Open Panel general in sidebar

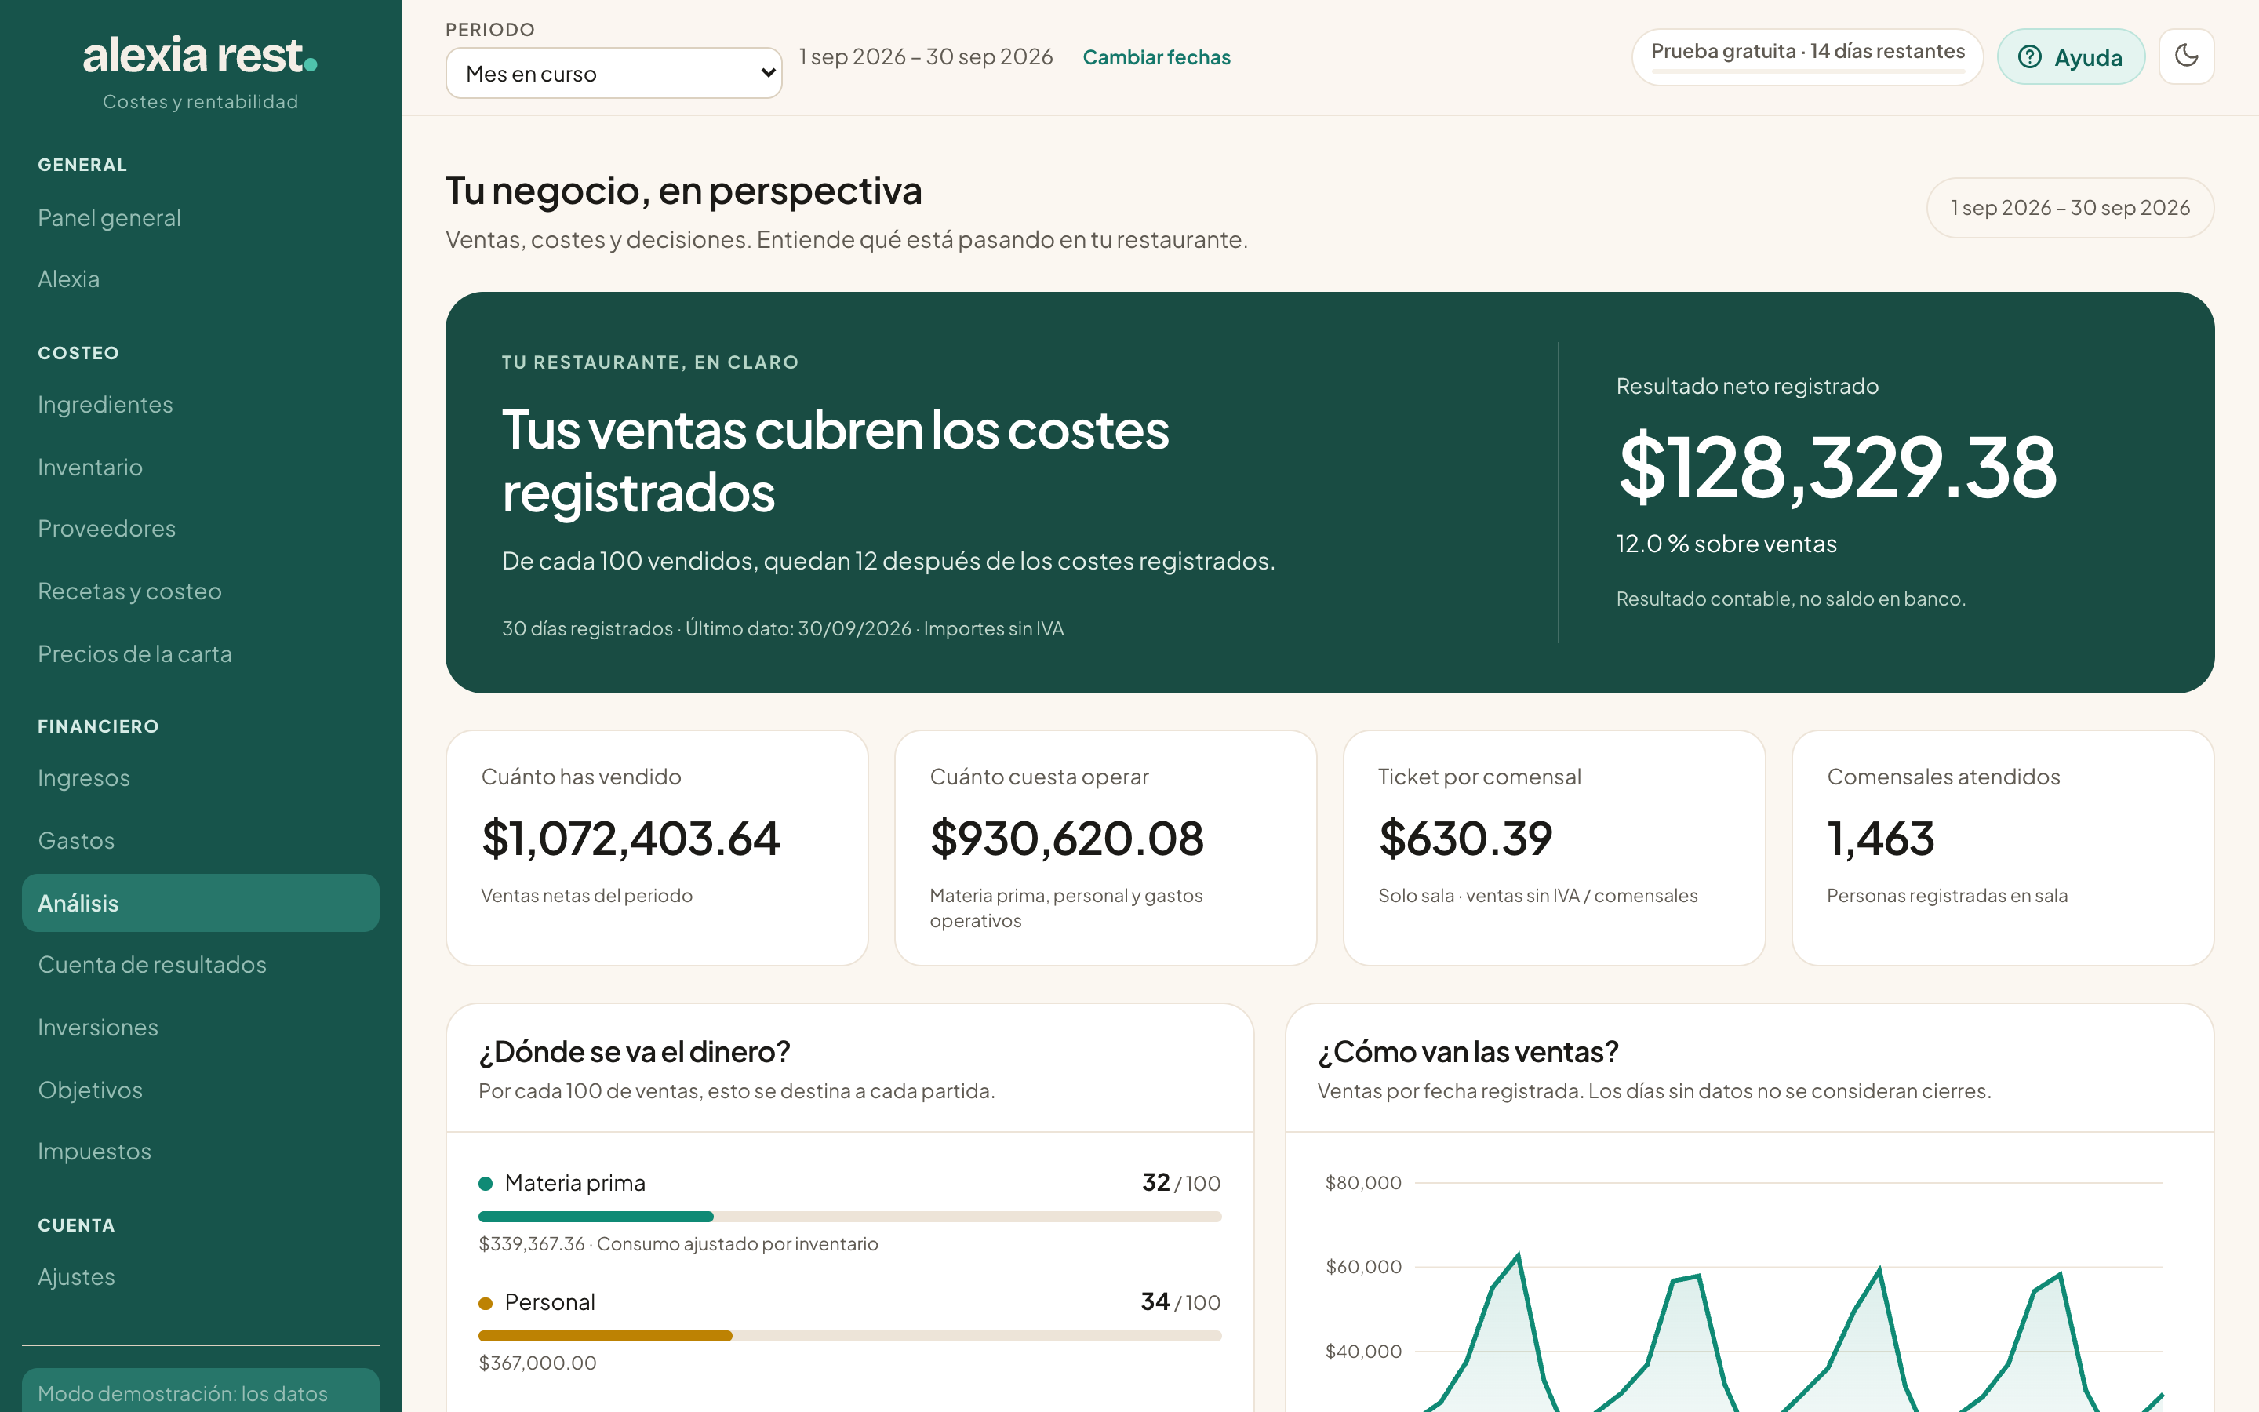200,217
